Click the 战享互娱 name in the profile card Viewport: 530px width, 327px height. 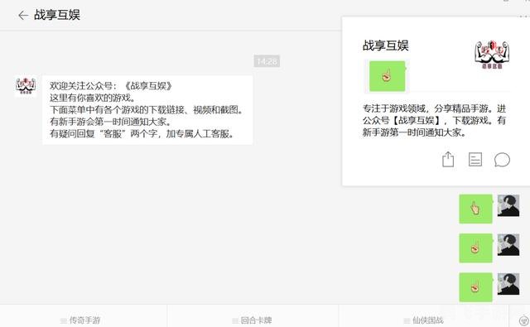coord(386,46)
